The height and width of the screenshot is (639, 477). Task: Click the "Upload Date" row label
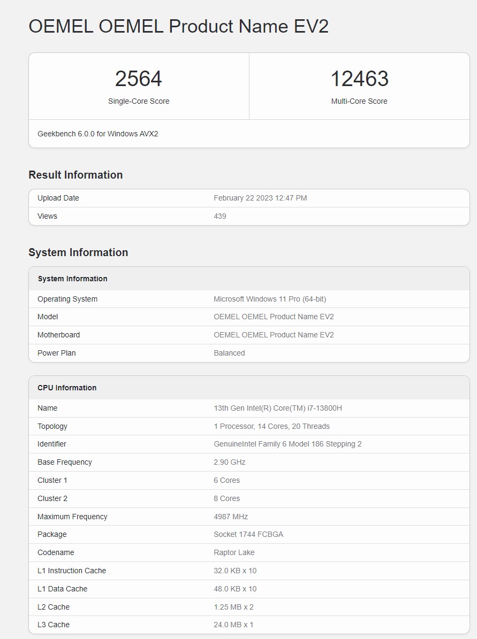click(x=58, y=198)
